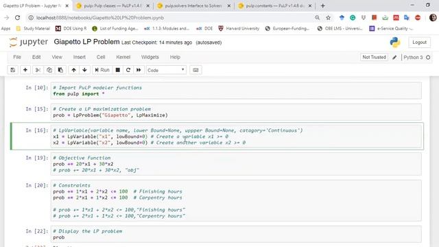Open the cell type Code dropdown
This screenshot has height=247, width=439.
166,70
